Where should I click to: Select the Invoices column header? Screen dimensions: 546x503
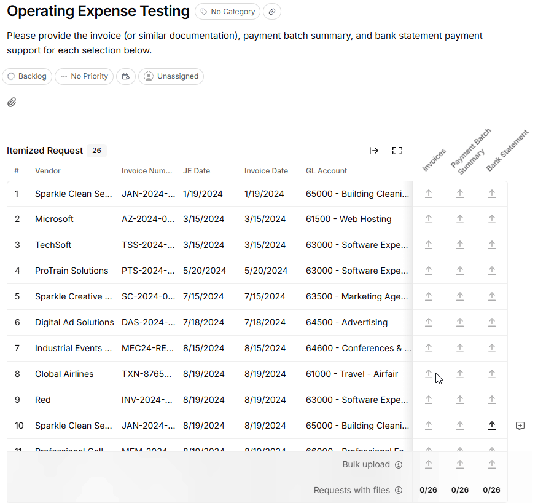(434, 159)
